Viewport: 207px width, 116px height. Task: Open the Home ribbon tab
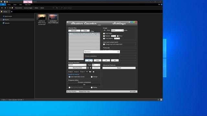point(9,5)
